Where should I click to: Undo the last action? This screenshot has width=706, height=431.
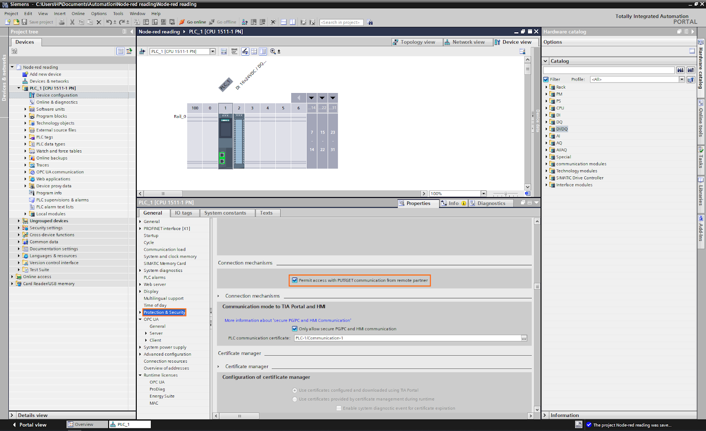(109, 22)
